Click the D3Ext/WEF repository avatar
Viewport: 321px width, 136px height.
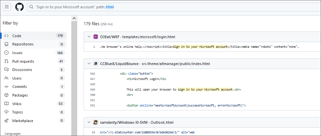tap(96, 37)
